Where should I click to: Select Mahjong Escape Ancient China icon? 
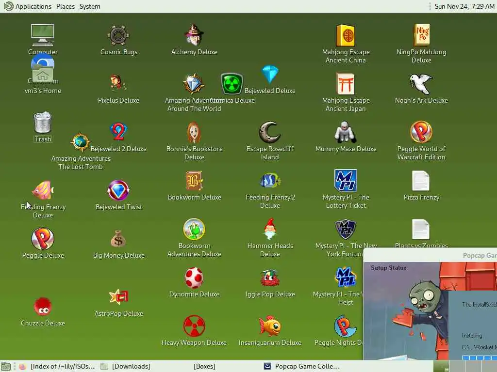pyautogui.click(x=346, y=35)
